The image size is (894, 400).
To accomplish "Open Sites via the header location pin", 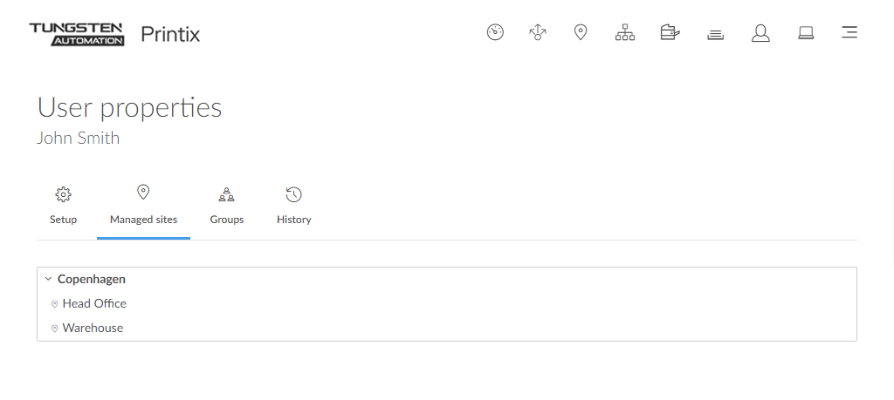I will [581, 33].
